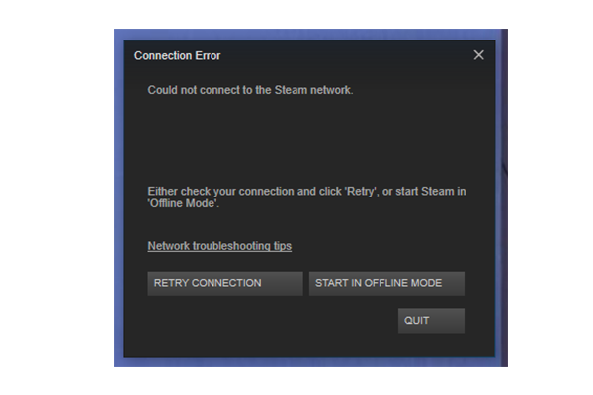
Task: Click the empty dark area below the error message
Action: point(306,140)
